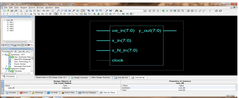
Task: Collapse the Implement Design process
Action: [3, 69]
